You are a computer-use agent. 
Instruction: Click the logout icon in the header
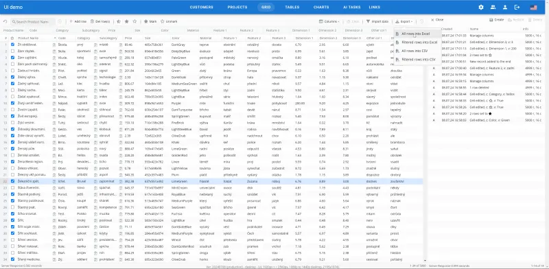click(517, 7)
